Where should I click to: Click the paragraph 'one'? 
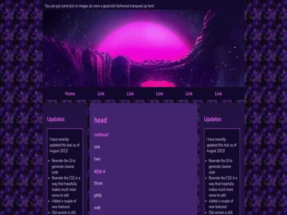(x=97, y=147)
